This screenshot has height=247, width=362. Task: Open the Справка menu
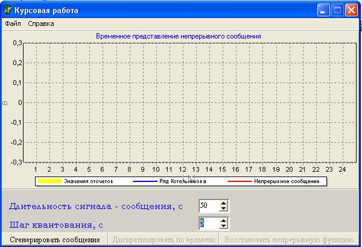tap(41, 23)
